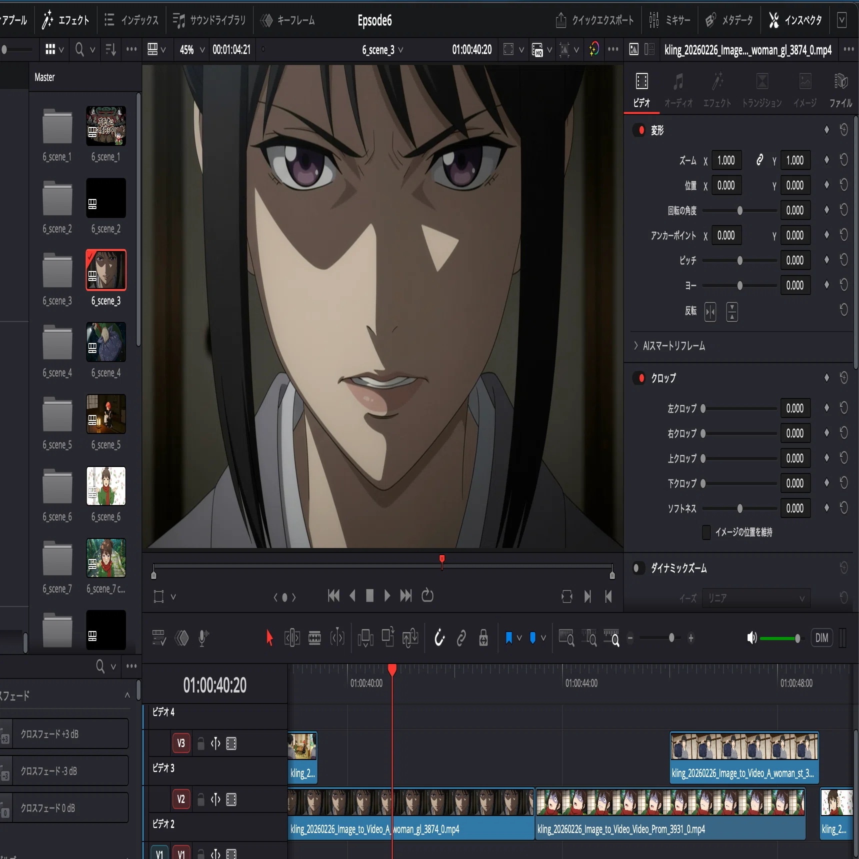Select クロスフェード +3 dB transition

pos(64,734)
